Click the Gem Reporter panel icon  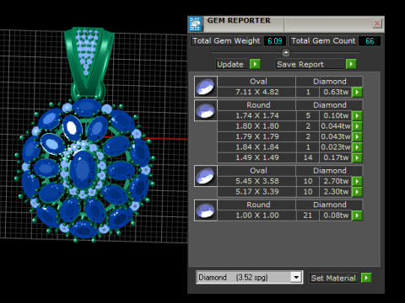[x=195, y=24]
